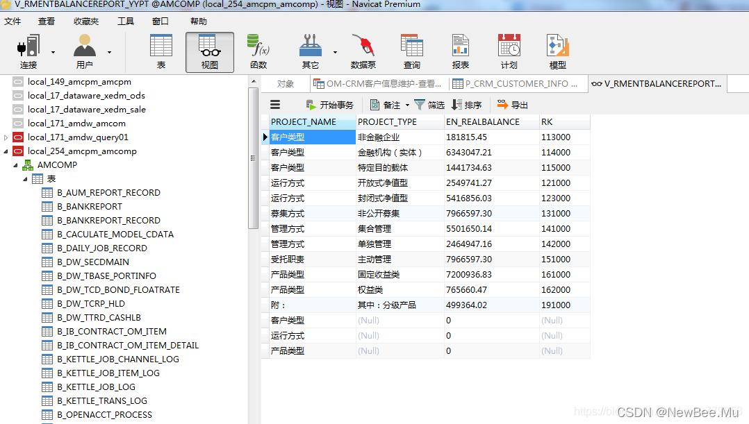Select table B_DW_TCD_BOND_FLOATRATE
The width and height of the screenshot is (749, 424).
(118, 289)
